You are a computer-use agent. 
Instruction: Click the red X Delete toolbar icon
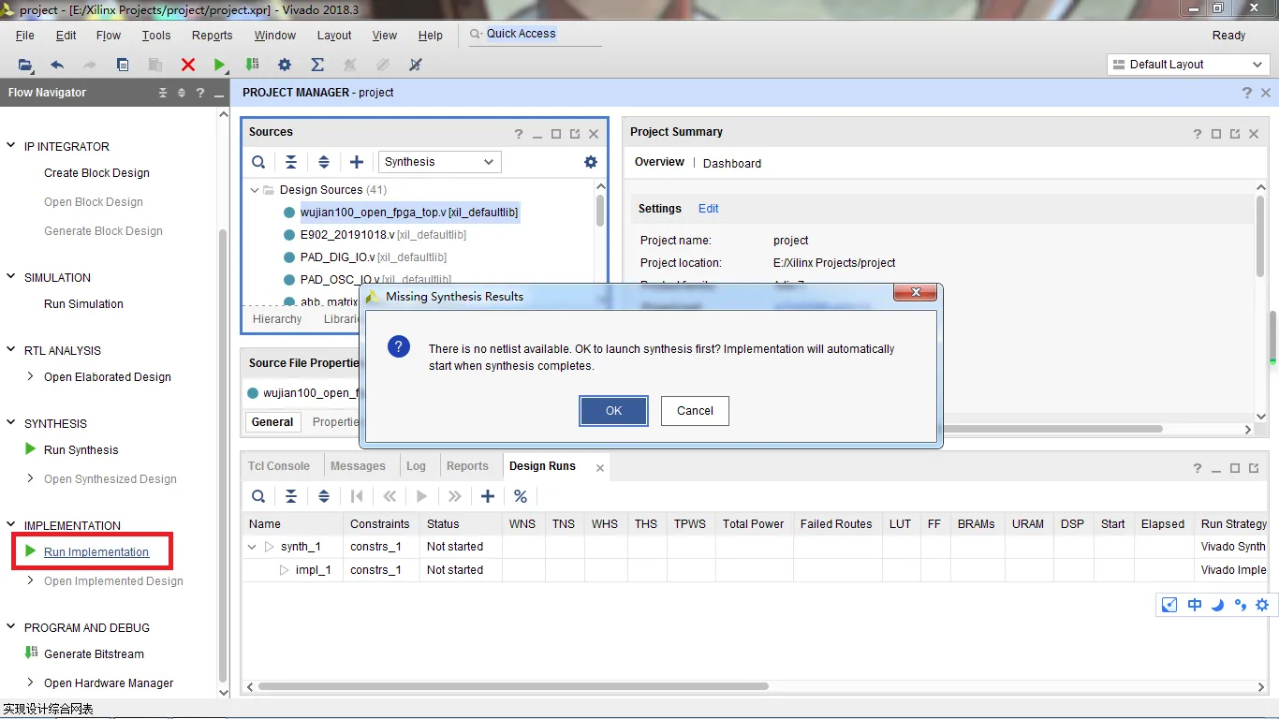click(x=188, y=65)
